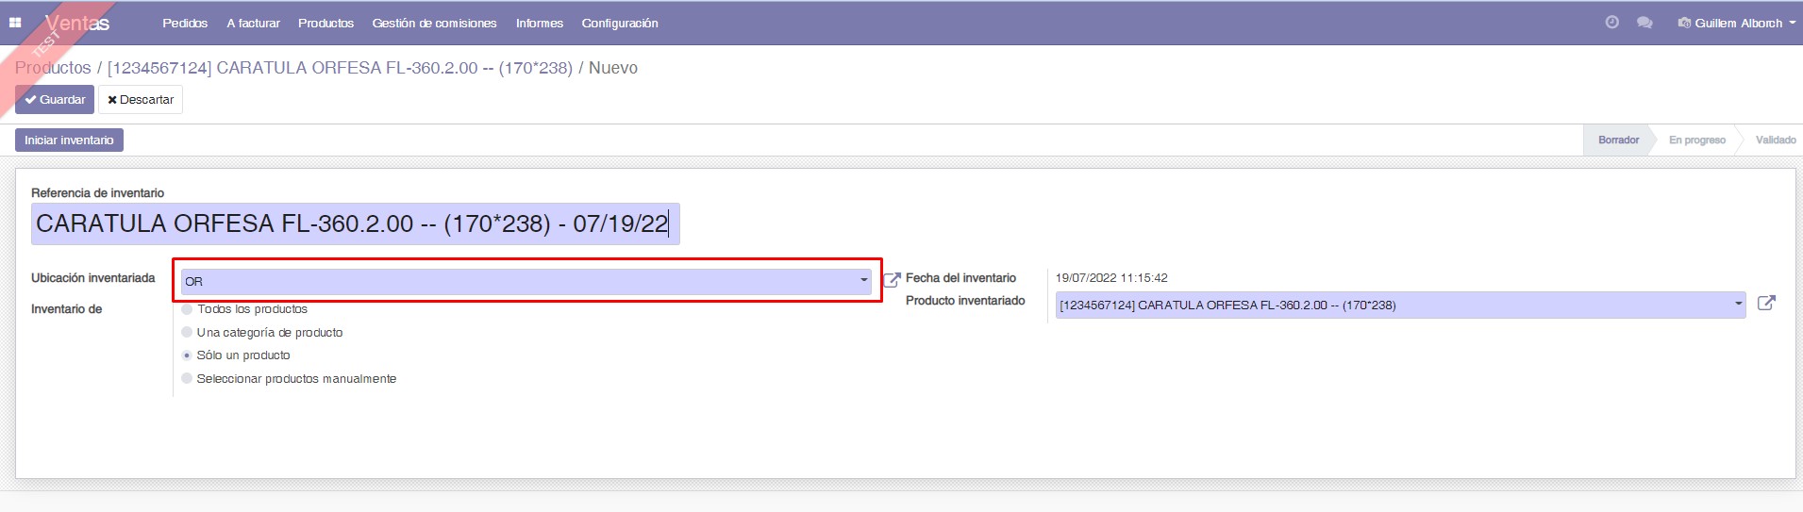Select 'Todos los productos' radio option
Viewport: 1803px width, 512px height.
[187, 309]
